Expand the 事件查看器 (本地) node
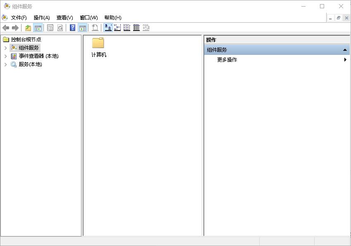351x246 pixels. click(5, 56)
